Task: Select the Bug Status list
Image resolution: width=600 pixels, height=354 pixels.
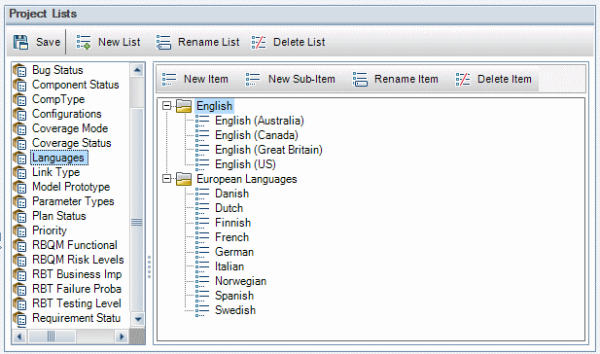Action: coord(57,70)
